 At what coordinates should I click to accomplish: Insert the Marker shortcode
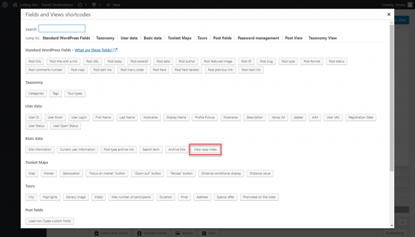click(x=49, y=173)
